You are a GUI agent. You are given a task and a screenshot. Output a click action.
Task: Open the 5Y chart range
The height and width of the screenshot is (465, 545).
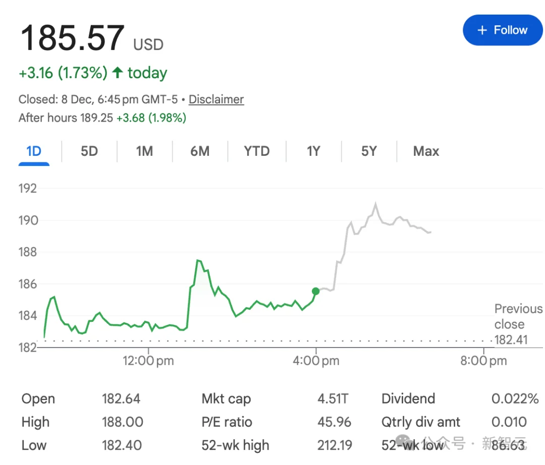point(368,151)
